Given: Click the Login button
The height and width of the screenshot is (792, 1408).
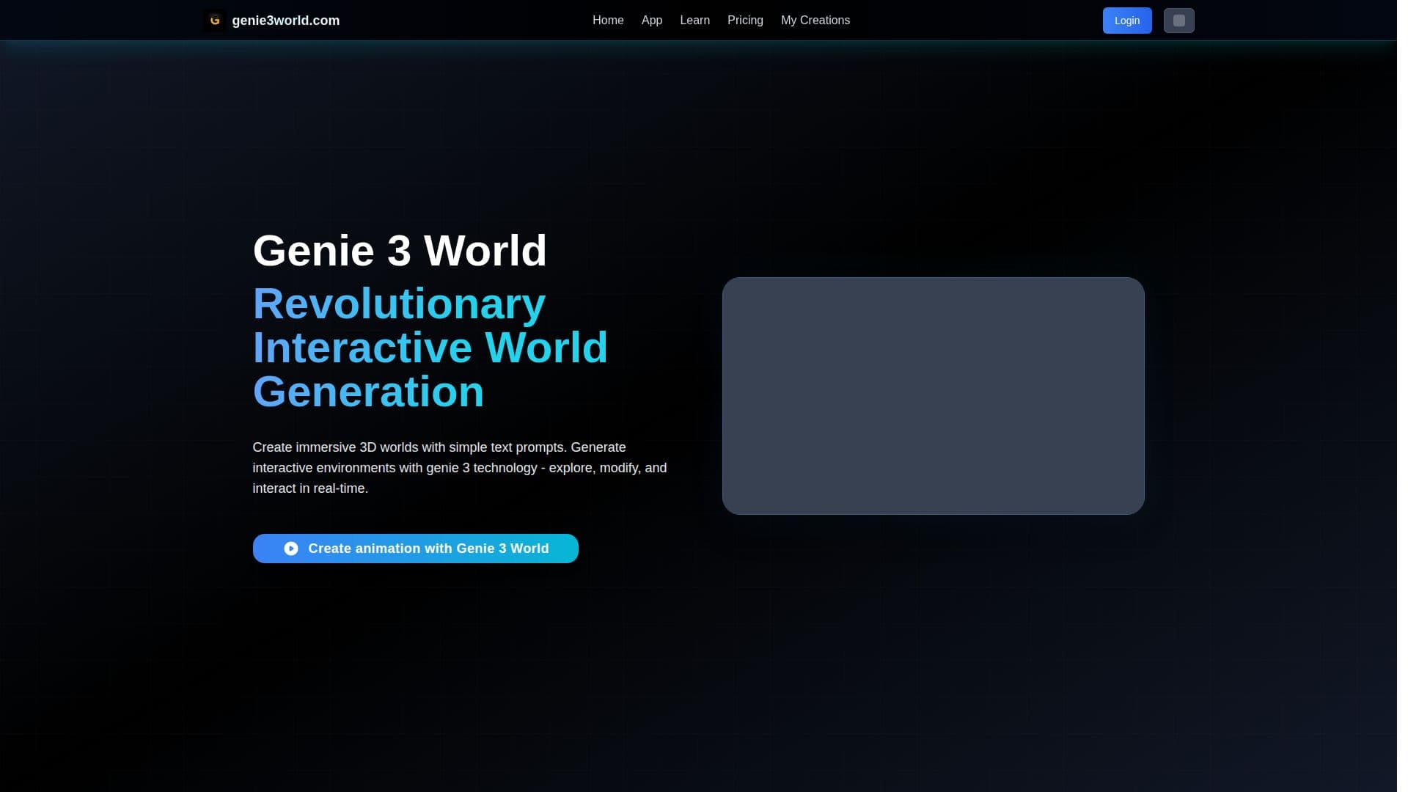Looking at the screenshot, I should coord(1127,21).
